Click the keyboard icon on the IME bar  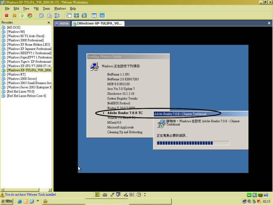click(105, 195)
